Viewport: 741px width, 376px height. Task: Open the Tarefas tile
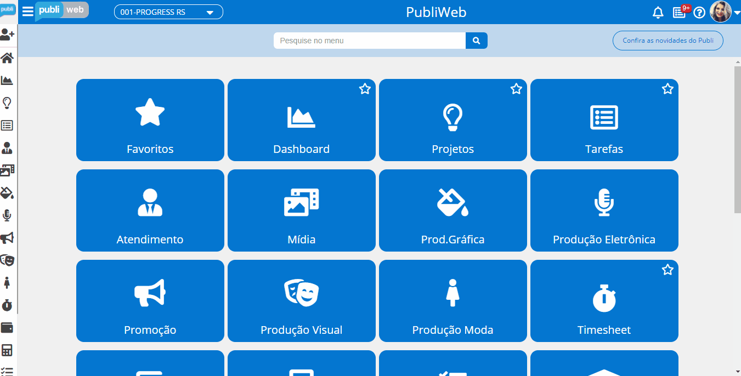coord(604,120)
